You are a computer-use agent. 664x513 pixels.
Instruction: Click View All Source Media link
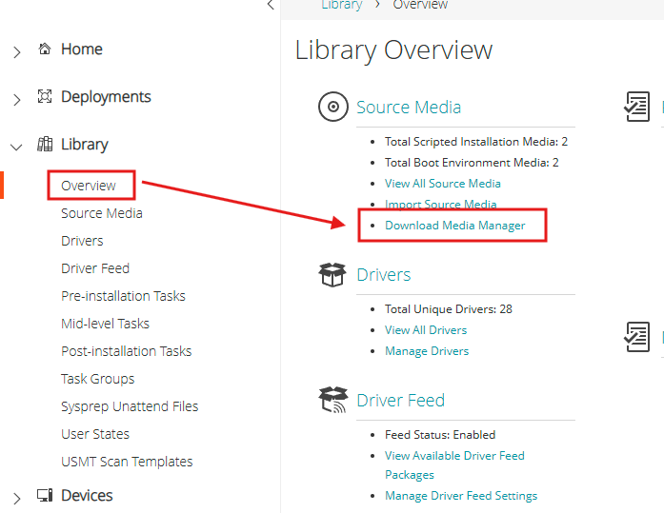tap(442, 184)
